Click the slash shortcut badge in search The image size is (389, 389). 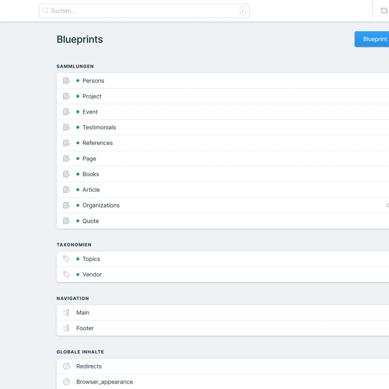point(243,11)
